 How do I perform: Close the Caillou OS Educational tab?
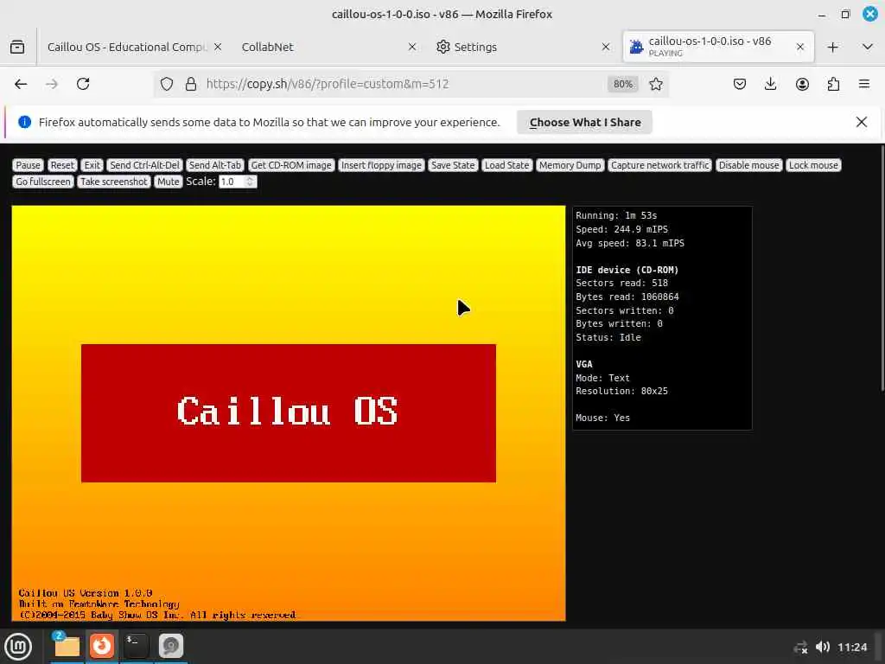point(218,47)
